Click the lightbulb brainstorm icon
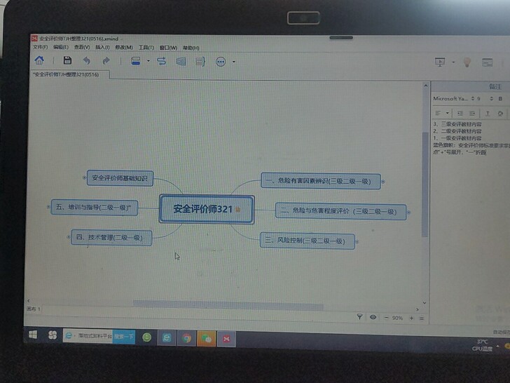 coord(467,62)
